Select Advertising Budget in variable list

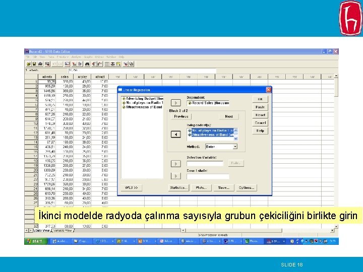[x=143, y=99]
